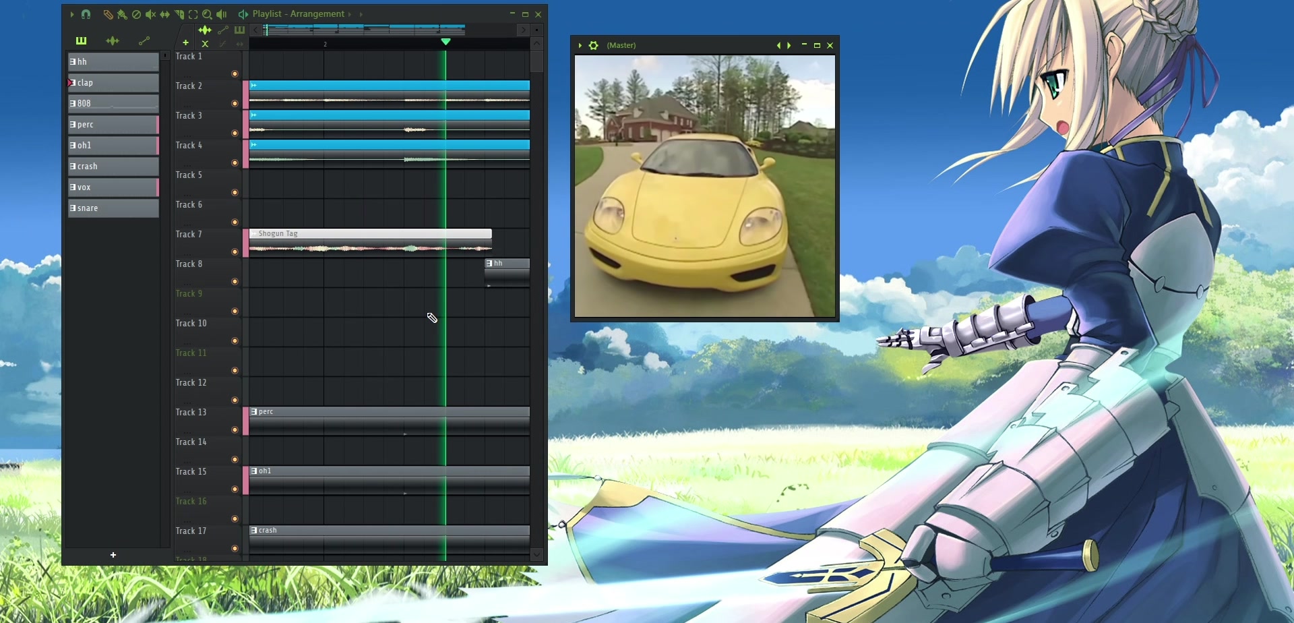Click the playlist overview scroll bar
The height and width of the screenshot is (623, 1294).
[365, 30]
